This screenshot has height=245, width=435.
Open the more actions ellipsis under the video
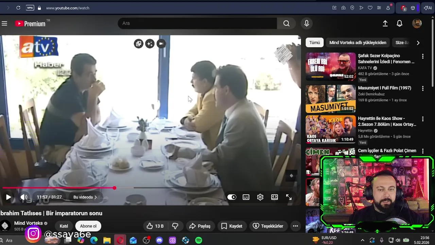[295, 226]
